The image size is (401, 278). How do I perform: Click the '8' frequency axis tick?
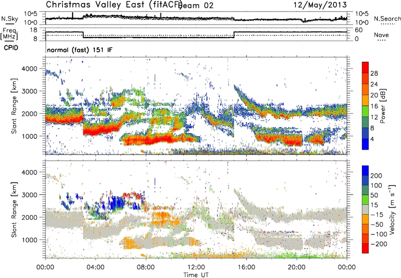pyautogui.click(x=35, y=39)
